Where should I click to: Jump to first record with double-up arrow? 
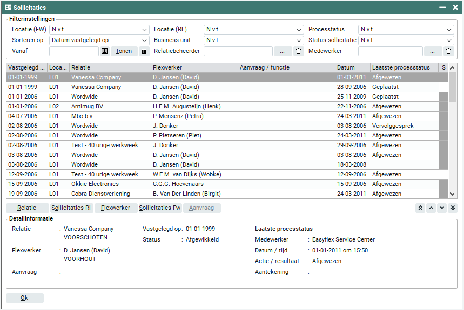tap(420, 208)
